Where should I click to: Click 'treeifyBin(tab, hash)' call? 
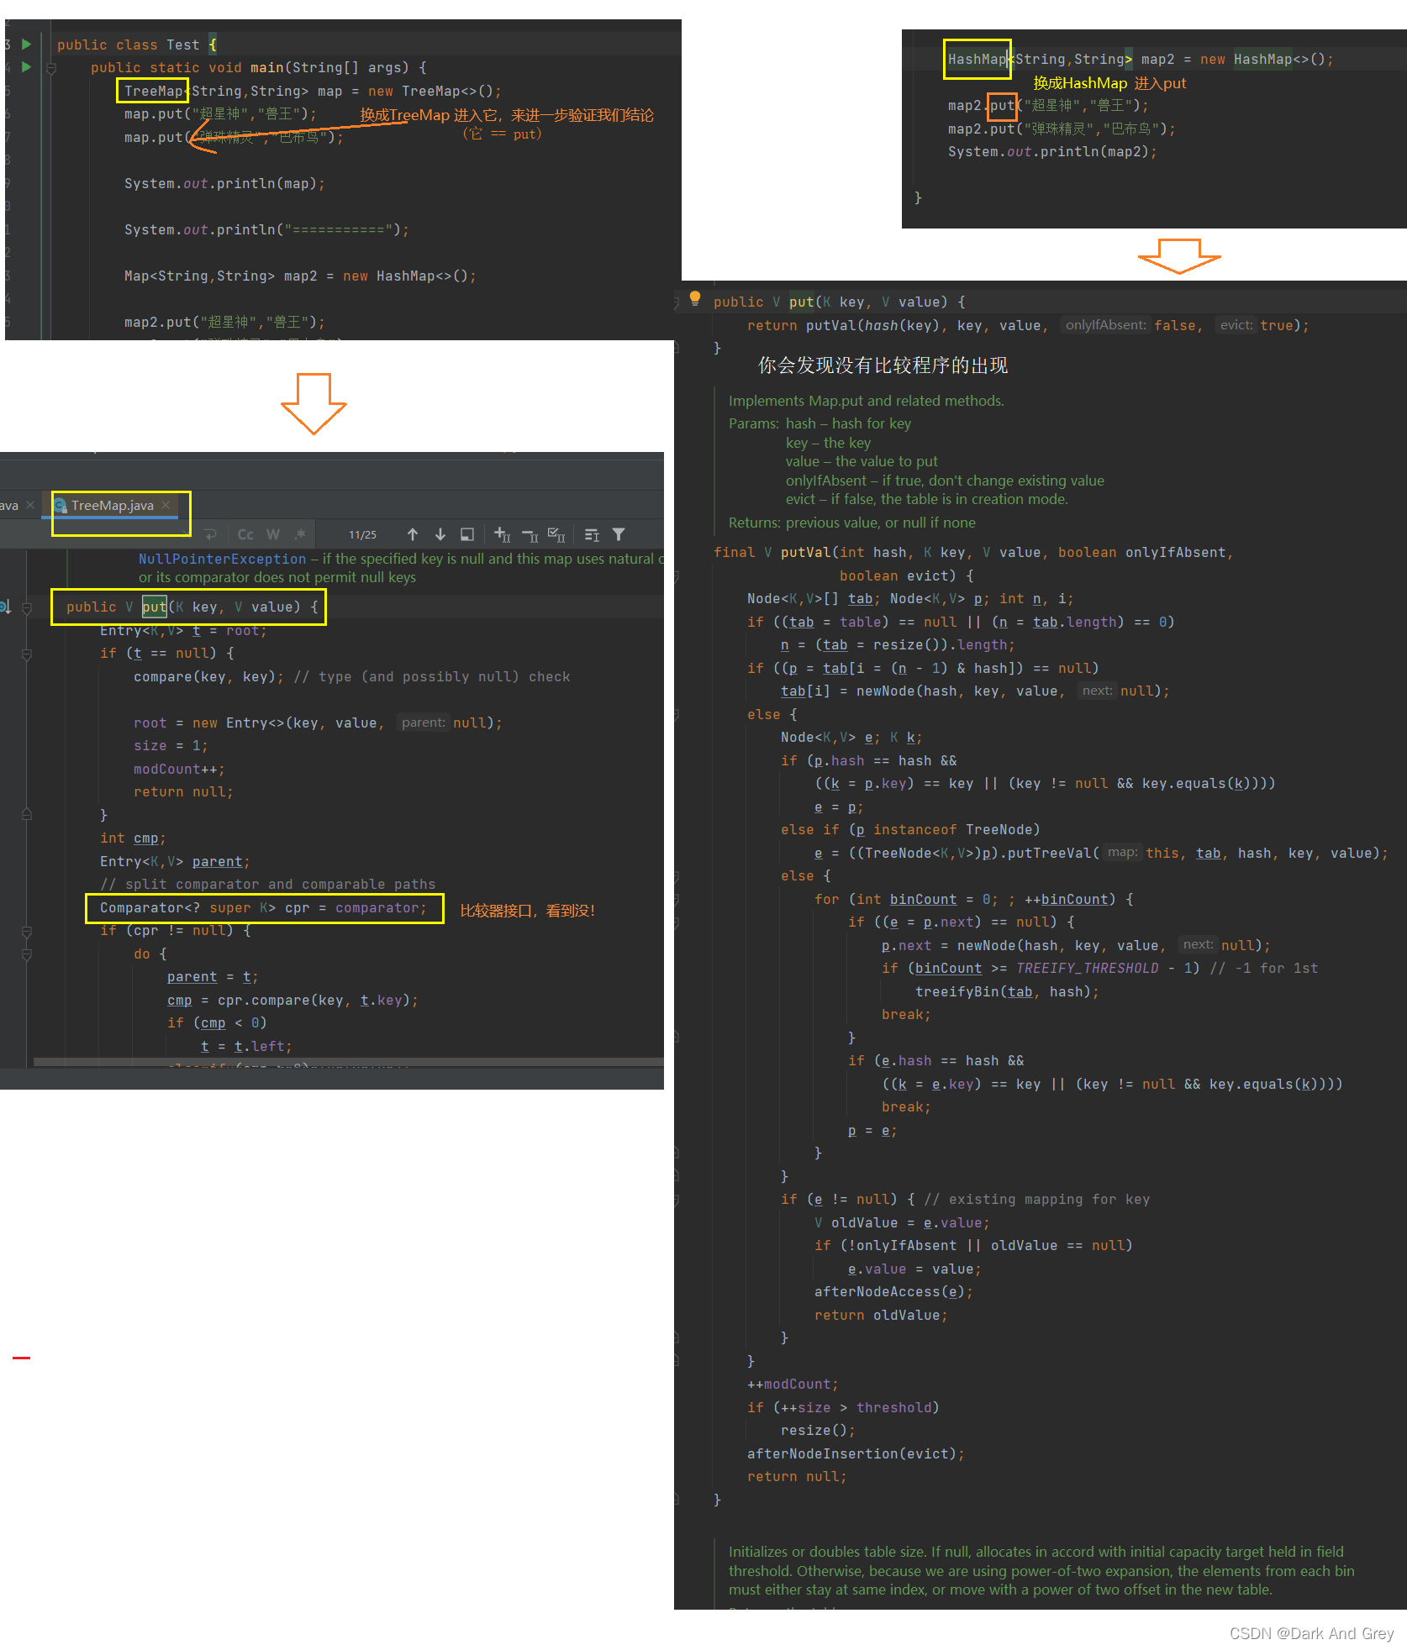coord(1003,991)
